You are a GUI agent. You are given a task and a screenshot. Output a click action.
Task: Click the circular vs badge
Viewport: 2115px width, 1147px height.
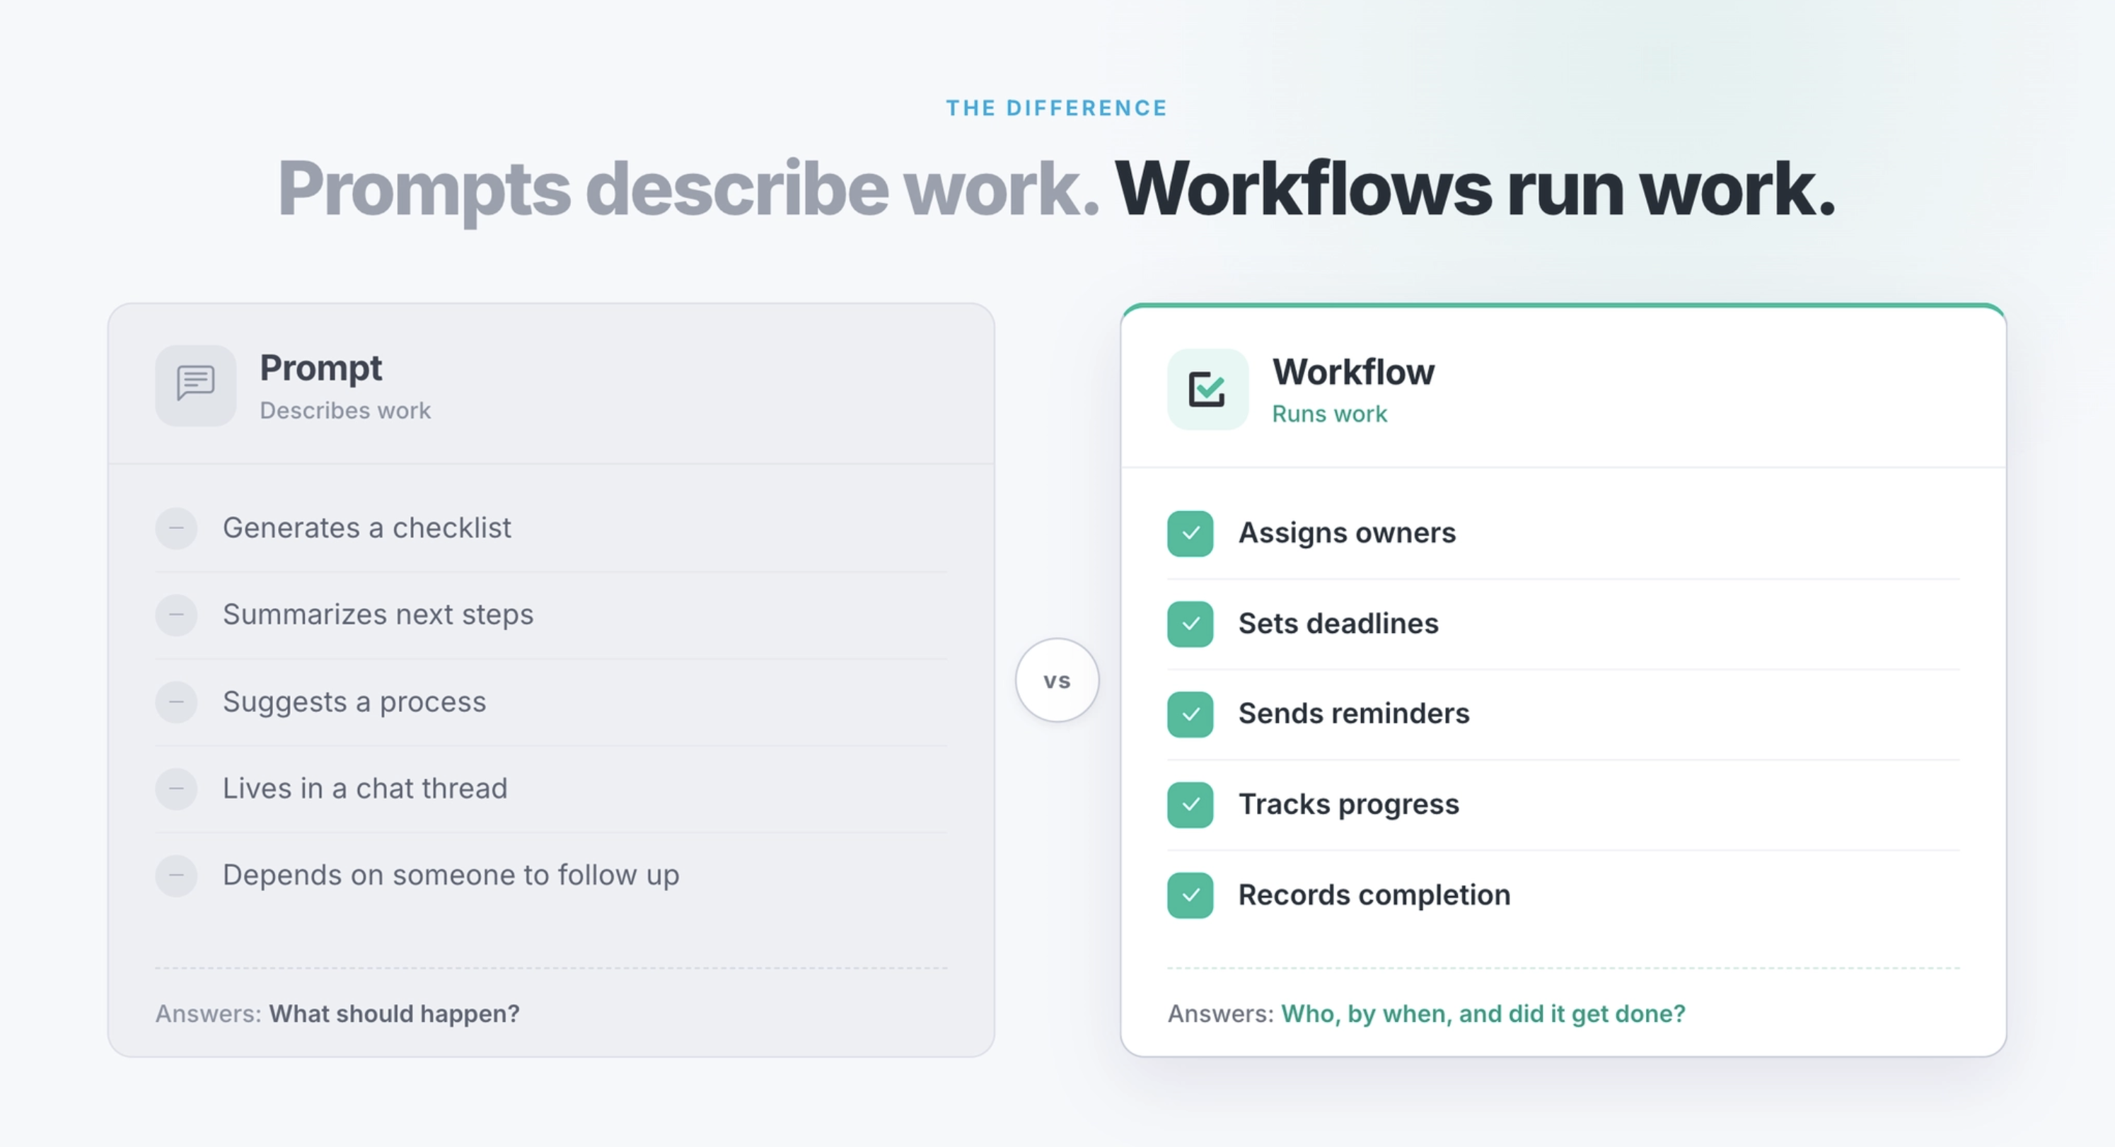pos(1057,680)
